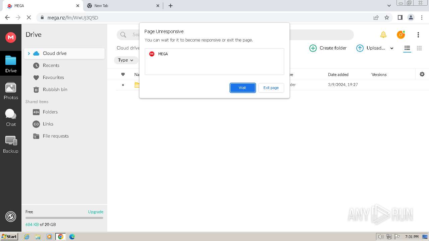Click the transfers icon at sidebar bottom
Image resolution: width=429 pixels, height=241 pixels.
(x=11, y=217)
